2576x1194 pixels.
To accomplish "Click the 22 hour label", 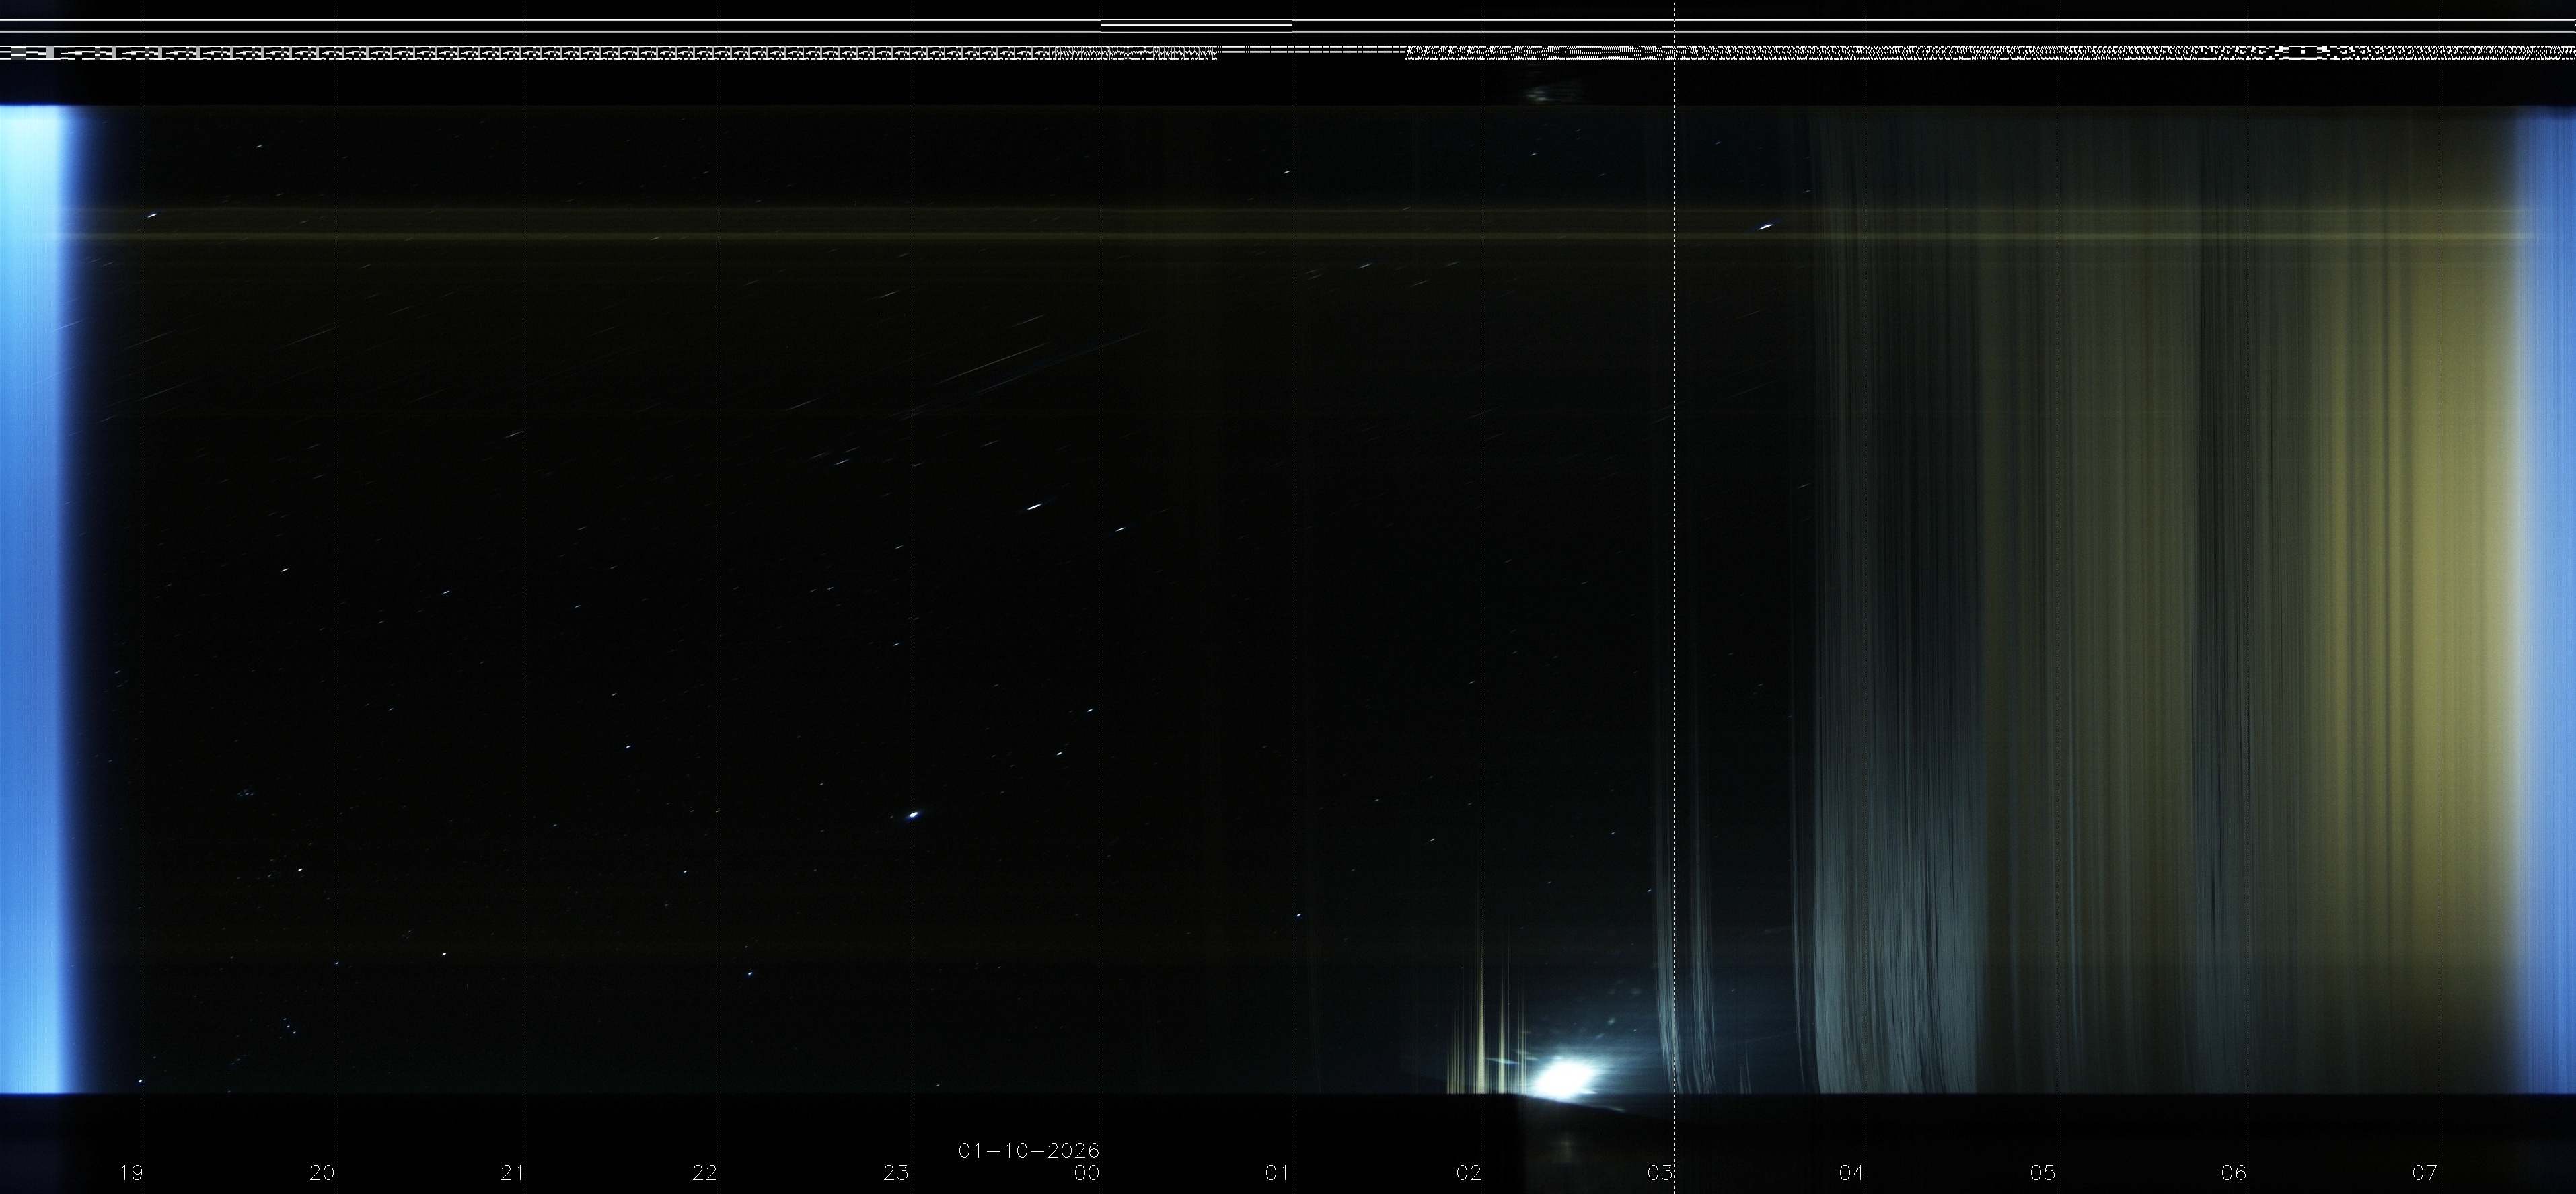I will click(704, 1173).
